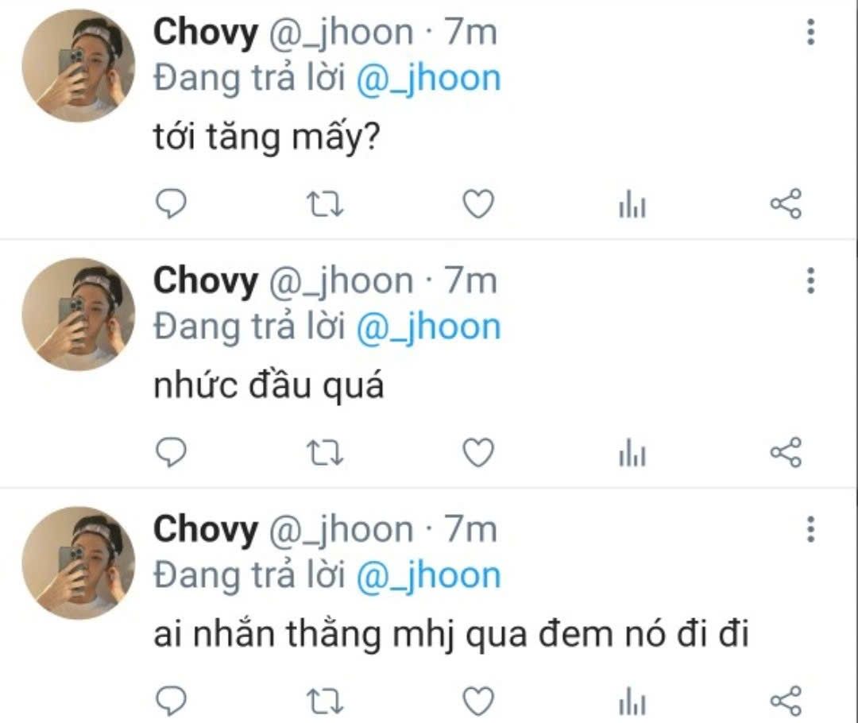Open the "ai nhắn thằng mhj" tweet text
The height and width of the screenshot is (723, 858).
click(x=451, y=635)
